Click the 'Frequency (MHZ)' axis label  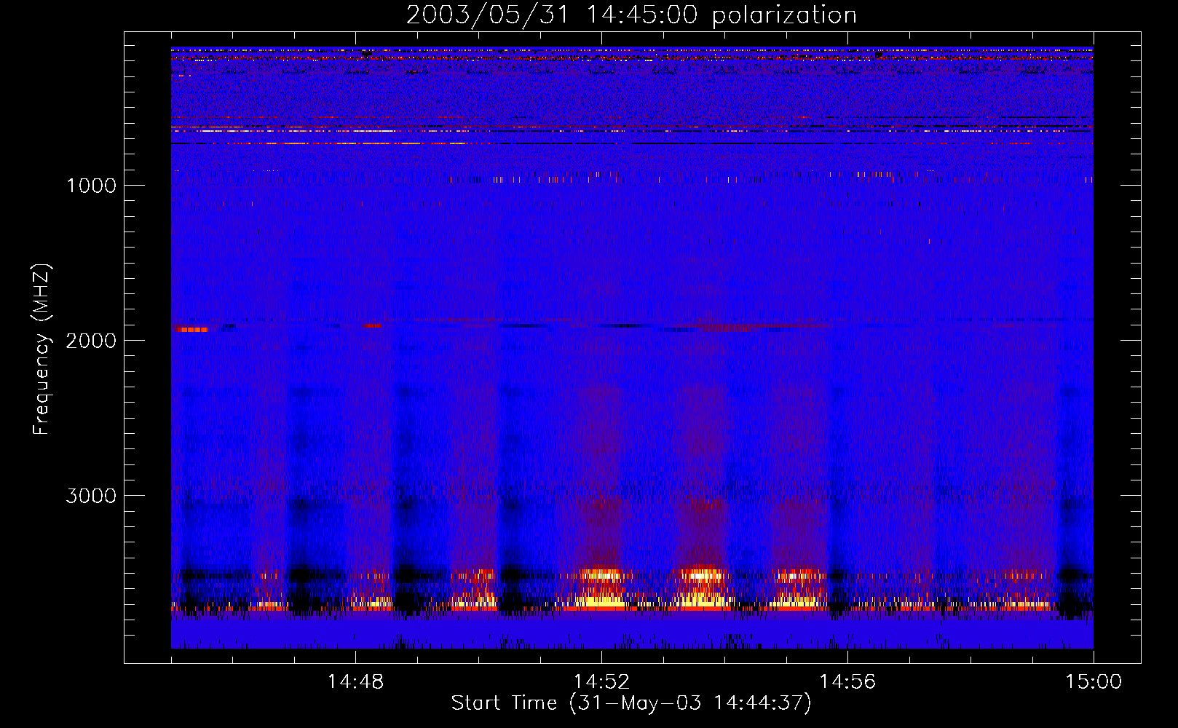(x=41, y=349)
